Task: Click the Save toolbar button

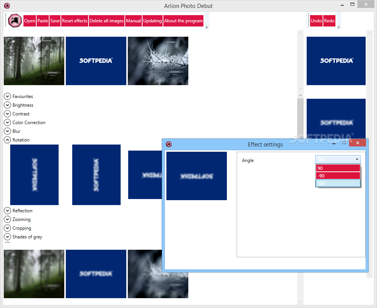Action: click(x=55, y=21)
